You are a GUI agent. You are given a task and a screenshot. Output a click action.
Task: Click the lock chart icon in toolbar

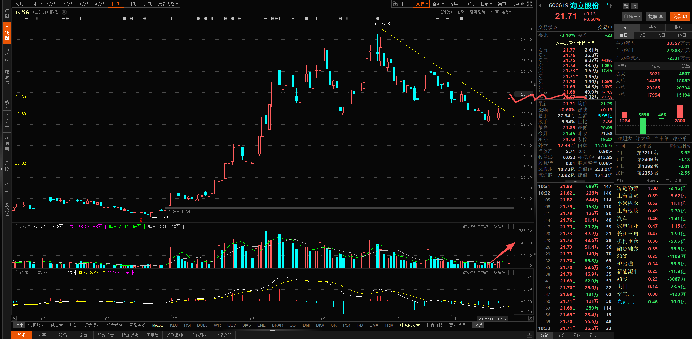tap(395, 4)
